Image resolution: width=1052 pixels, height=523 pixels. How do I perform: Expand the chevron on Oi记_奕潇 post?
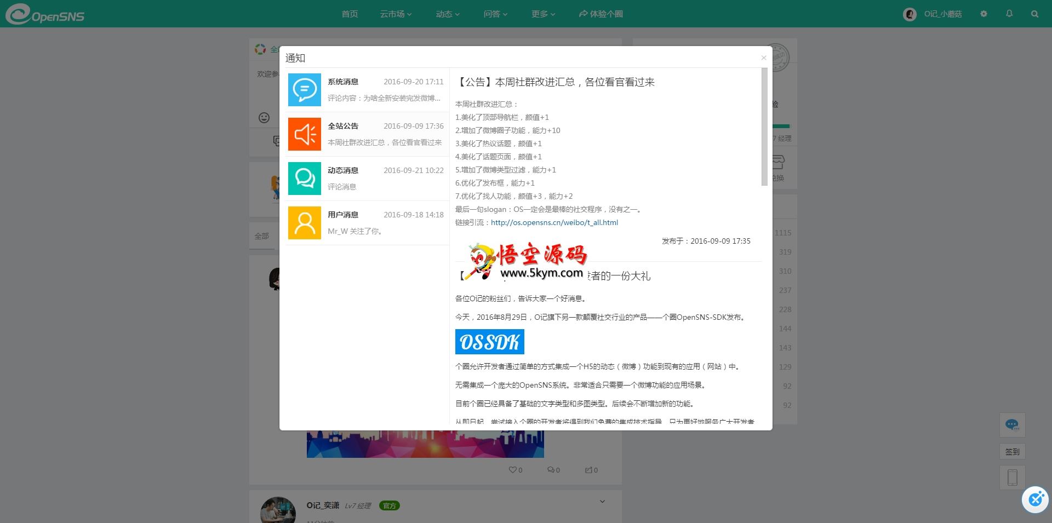(602, 502)
